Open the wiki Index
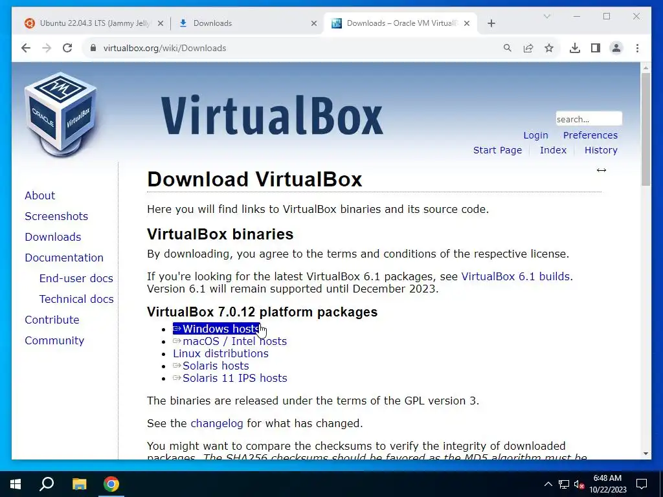 click(x=553, y=150)
